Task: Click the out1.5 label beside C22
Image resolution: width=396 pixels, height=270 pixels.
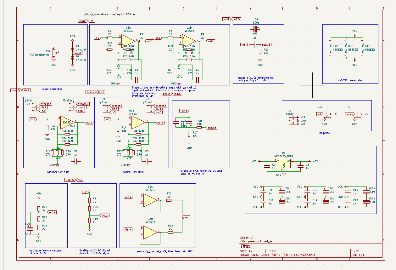Action: [x=265, y=45]
